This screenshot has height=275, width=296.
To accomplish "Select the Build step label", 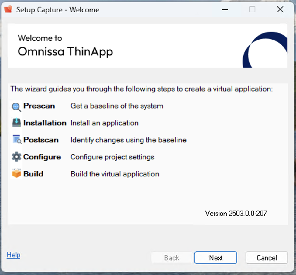I will tap(33, 174).
